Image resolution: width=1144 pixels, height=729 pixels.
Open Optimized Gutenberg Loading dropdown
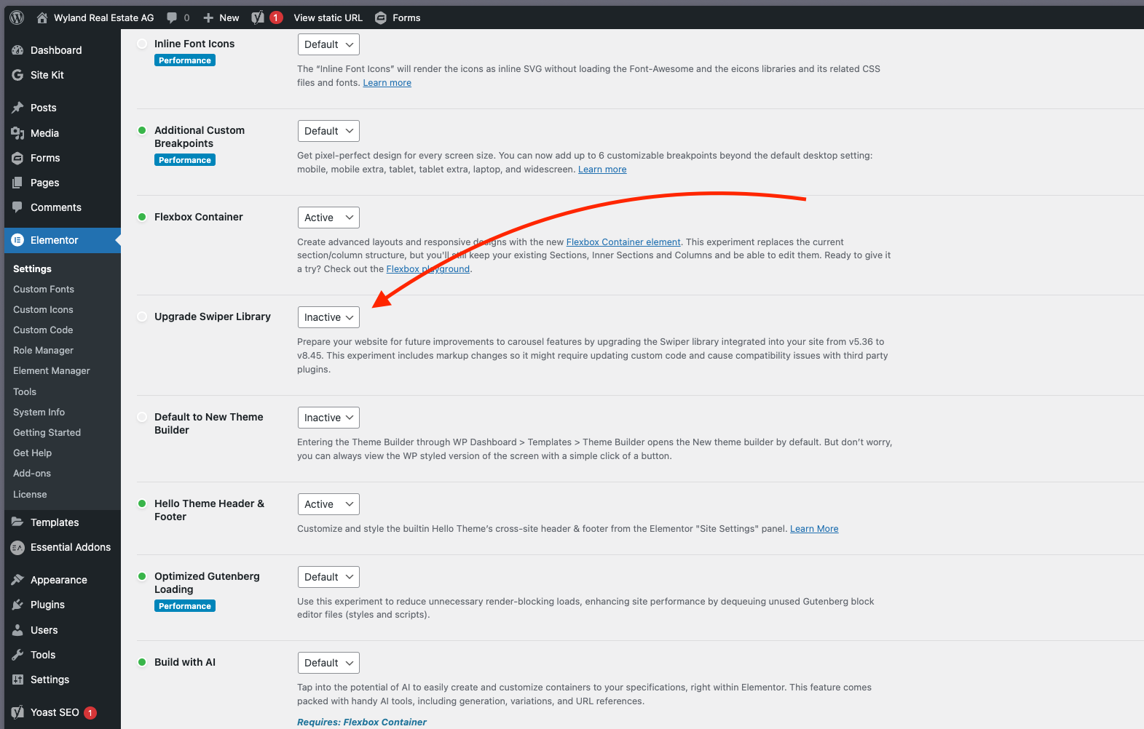point(328,577)
